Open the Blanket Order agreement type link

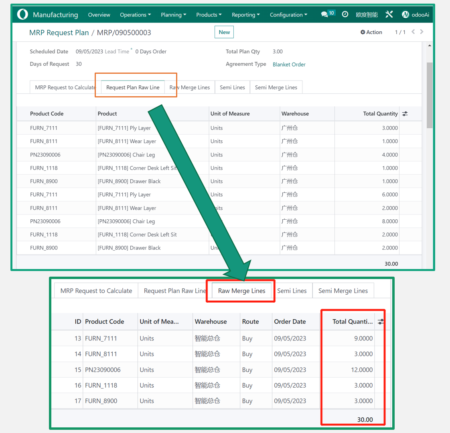pos(289,65)
